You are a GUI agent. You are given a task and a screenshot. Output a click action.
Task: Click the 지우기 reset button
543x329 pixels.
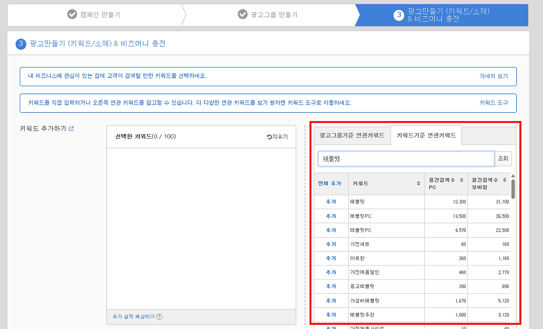[277, 137]
